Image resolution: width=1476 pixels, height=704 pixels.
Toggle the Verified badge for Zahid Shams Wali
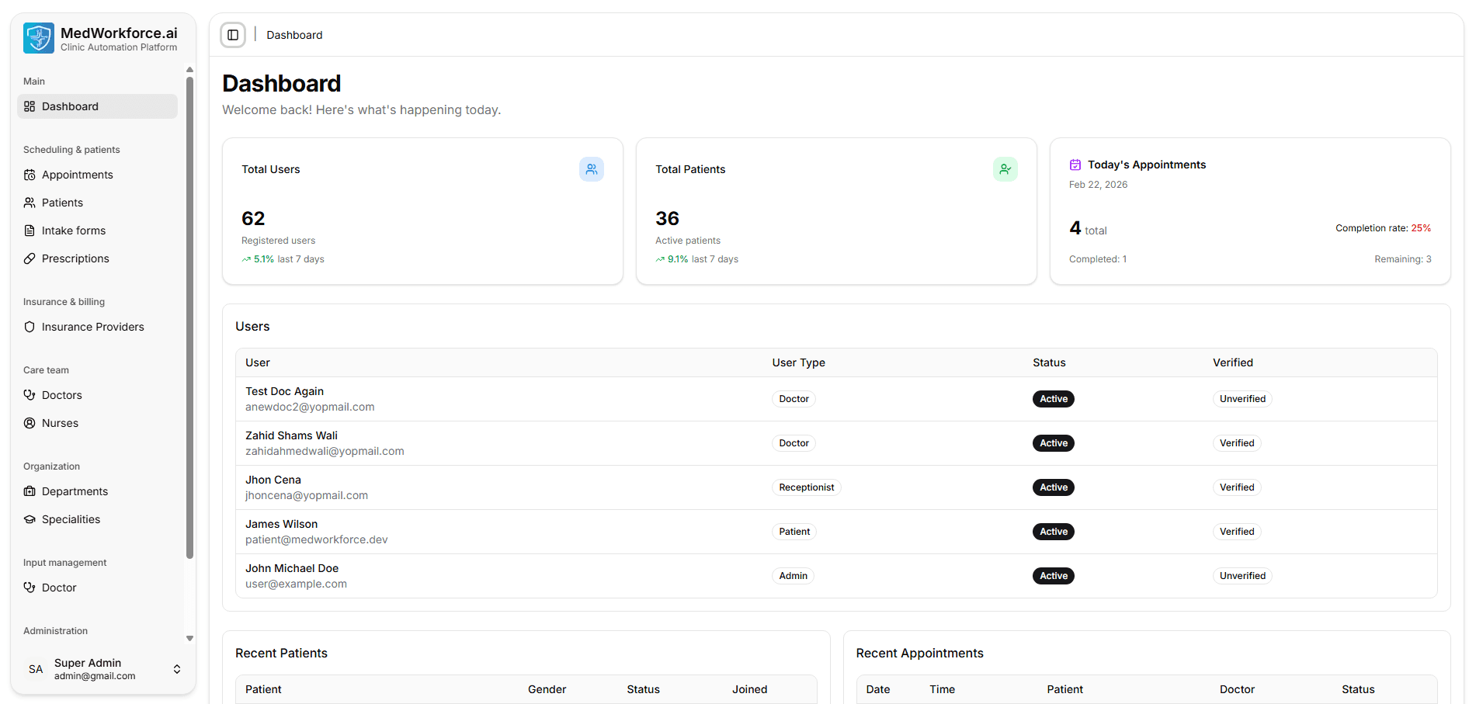[1237, 442]
